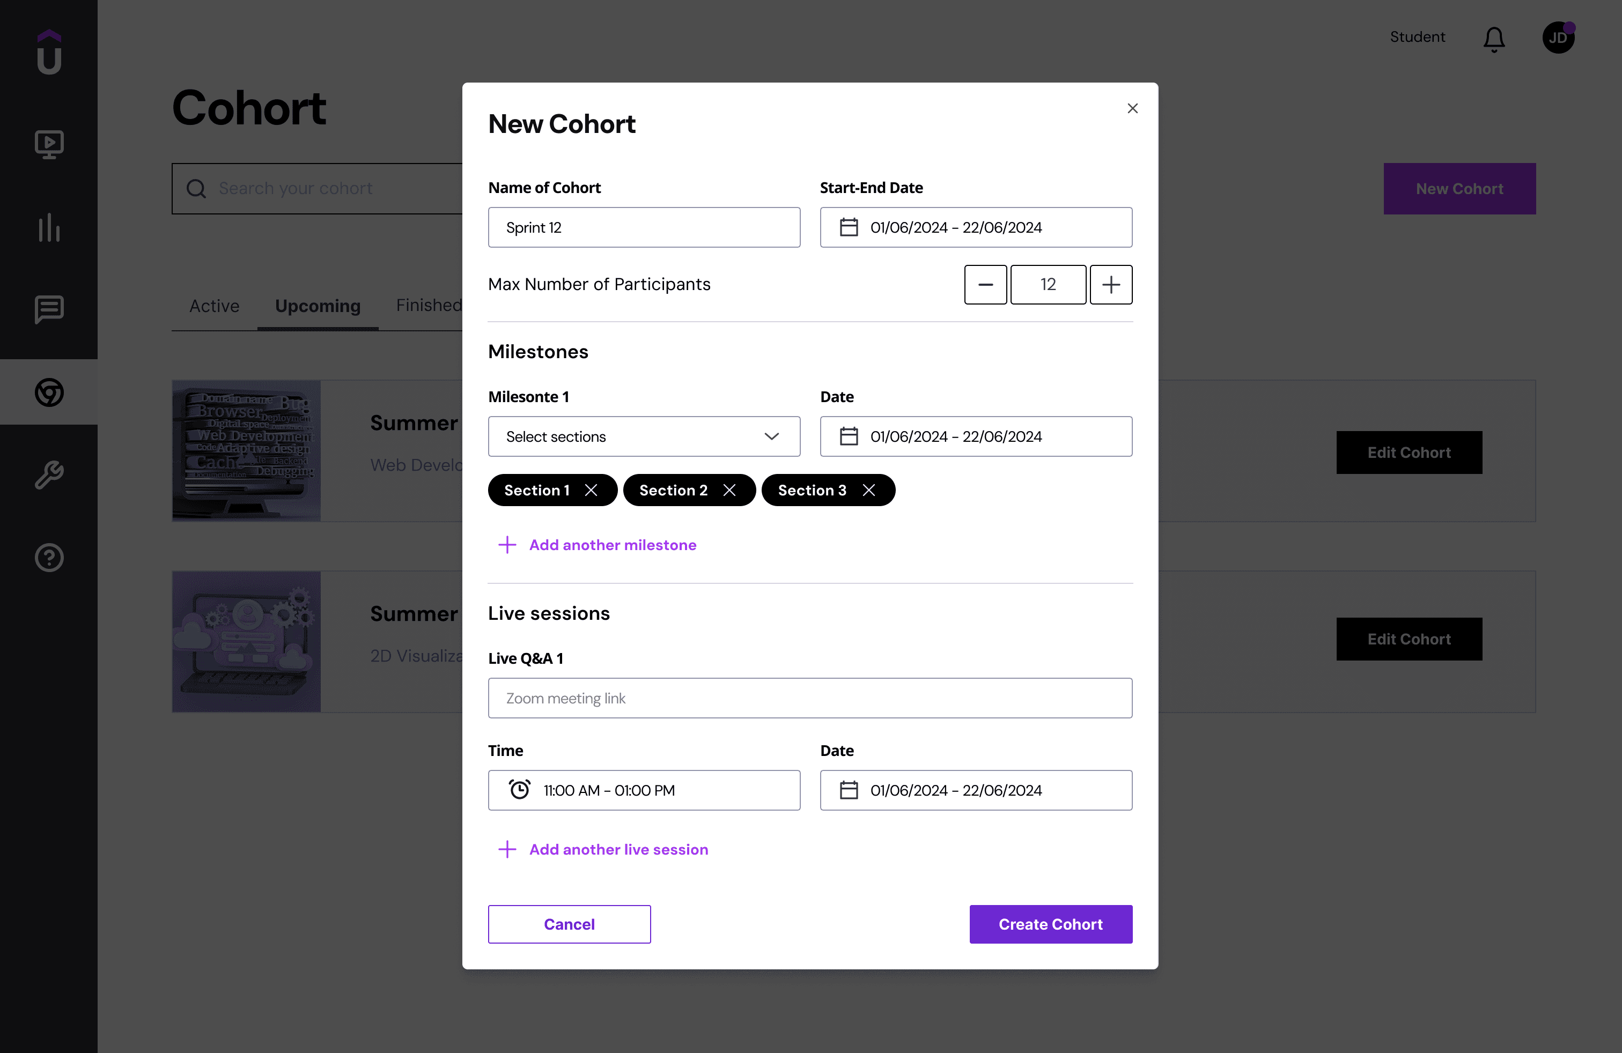Viewport: 1622px width, 1053px height.
Task: Open the courses monitor icon in sidebar
Action: (x=49, y=144)
